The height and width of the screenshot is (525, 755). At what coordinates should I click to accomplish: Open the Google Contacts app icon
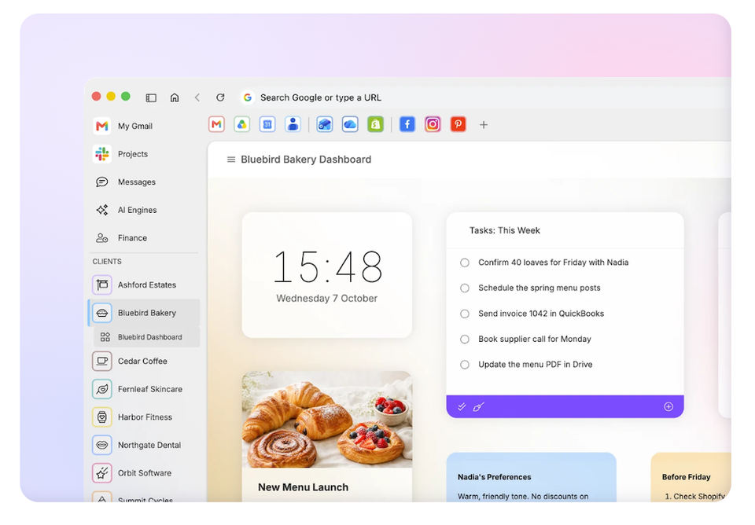tap(293, 125)
